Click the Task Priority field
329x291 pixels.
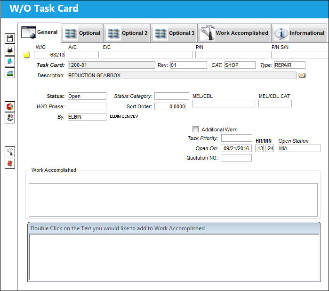click(x=236, y=138)
